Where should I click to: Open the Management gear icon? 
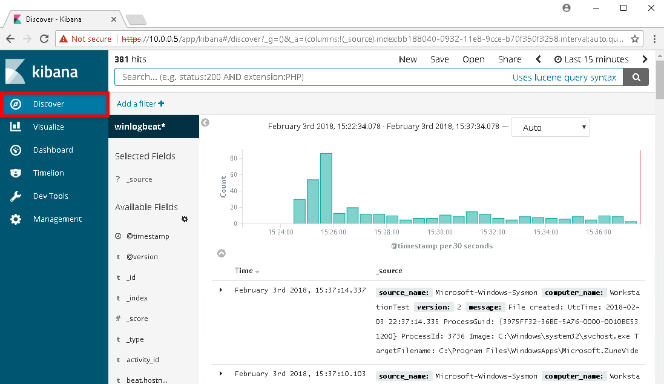click(x=16, y=219)
